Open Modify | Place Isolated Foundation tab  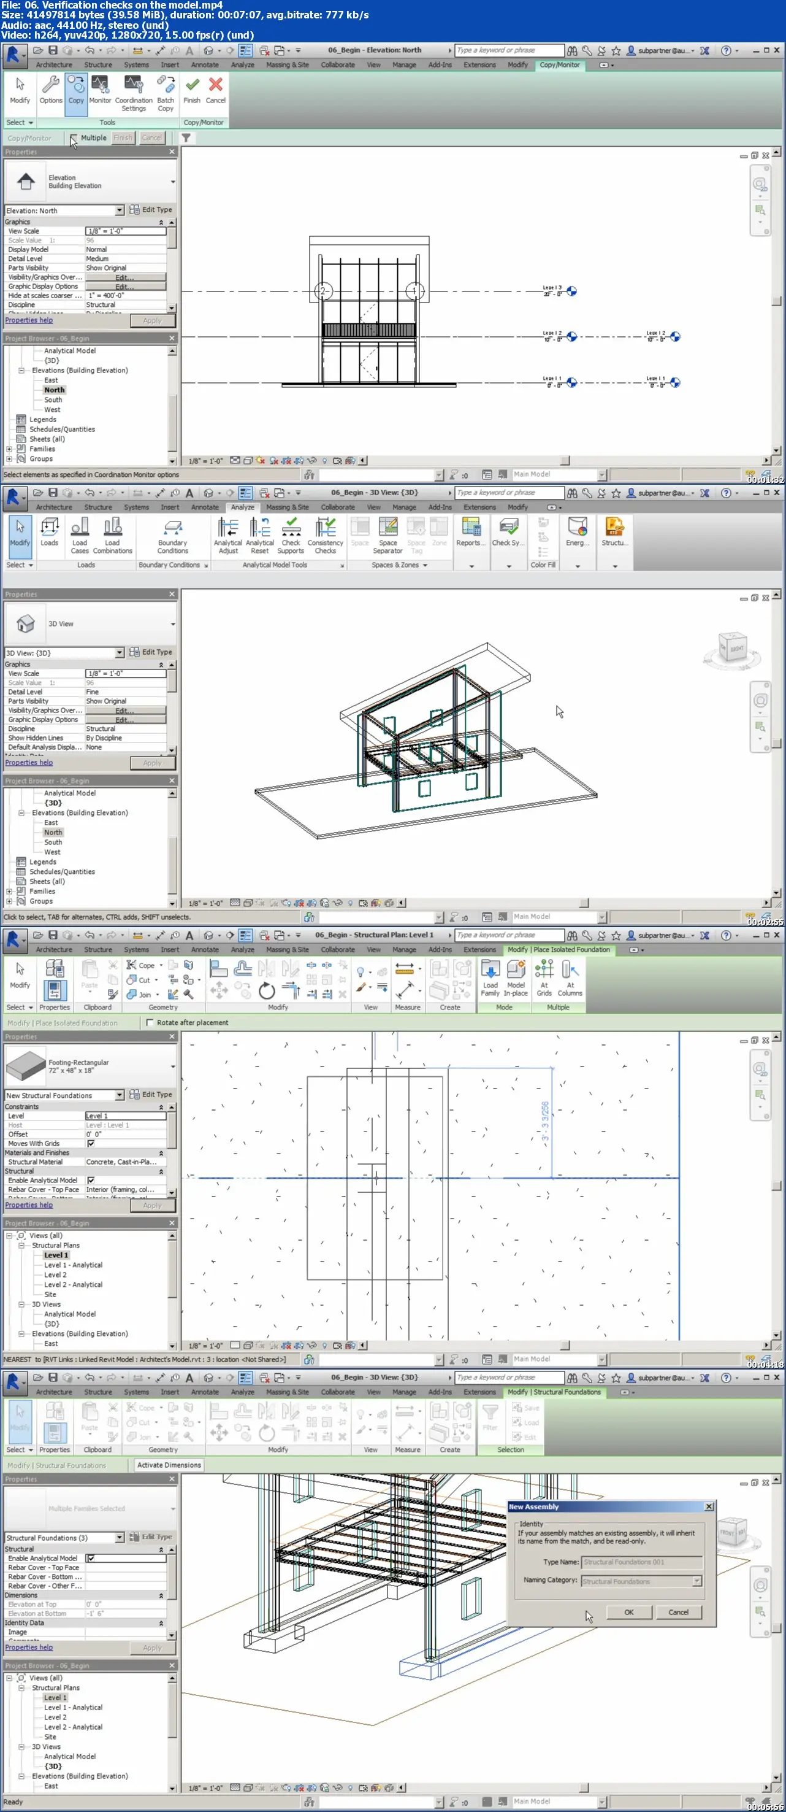tap(559, 950)
